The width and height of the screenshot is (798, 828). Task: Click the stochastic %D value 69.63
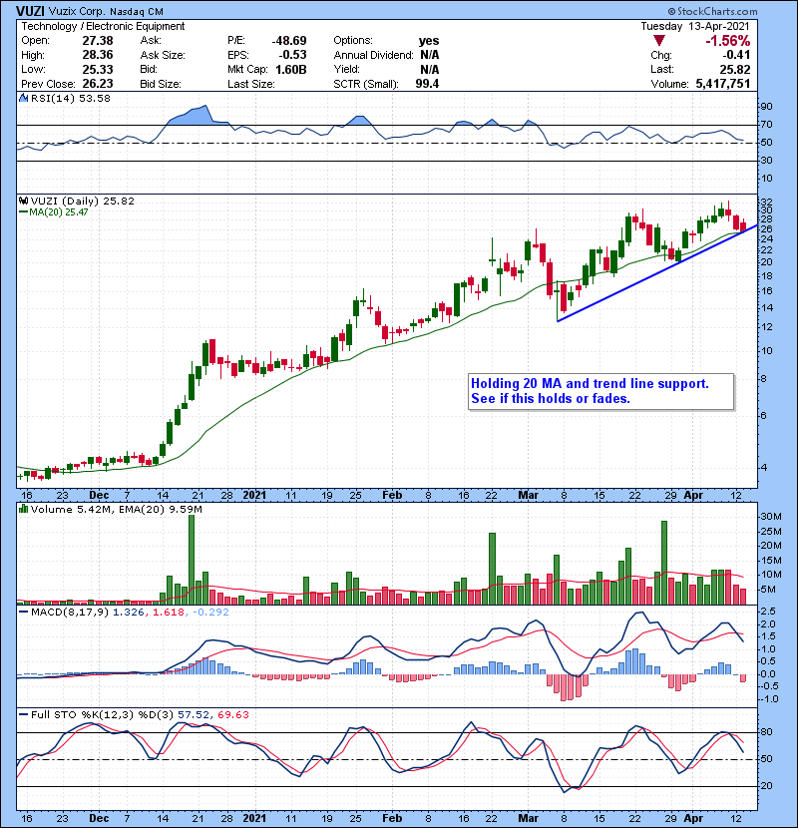click(x=232, y=714)
